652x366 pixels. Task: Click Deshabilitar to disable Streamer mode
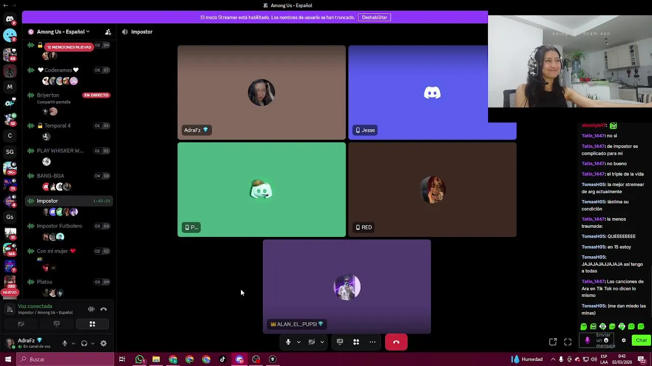coord(374,17)
